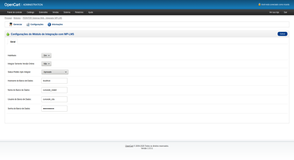This screenshot has height=160, width=294.
Task: Click the Salvar button
Action: (282, 34)
